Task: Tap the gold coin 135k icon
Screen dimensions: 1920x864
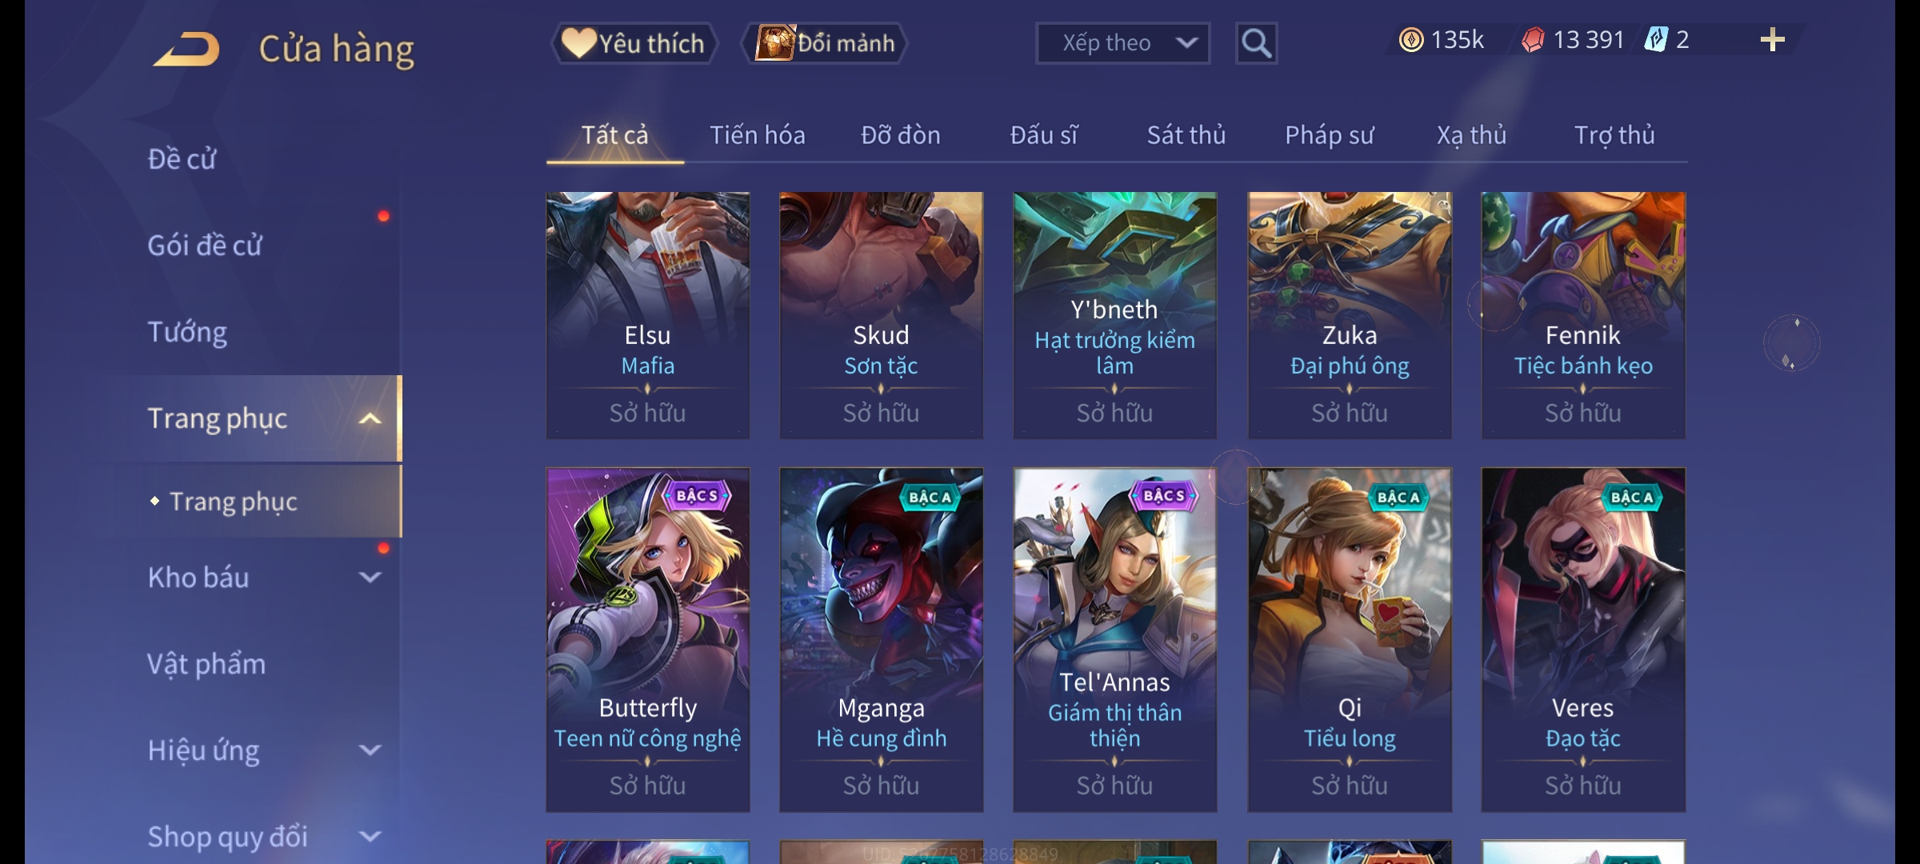Action: click(x=1411, y=39)
